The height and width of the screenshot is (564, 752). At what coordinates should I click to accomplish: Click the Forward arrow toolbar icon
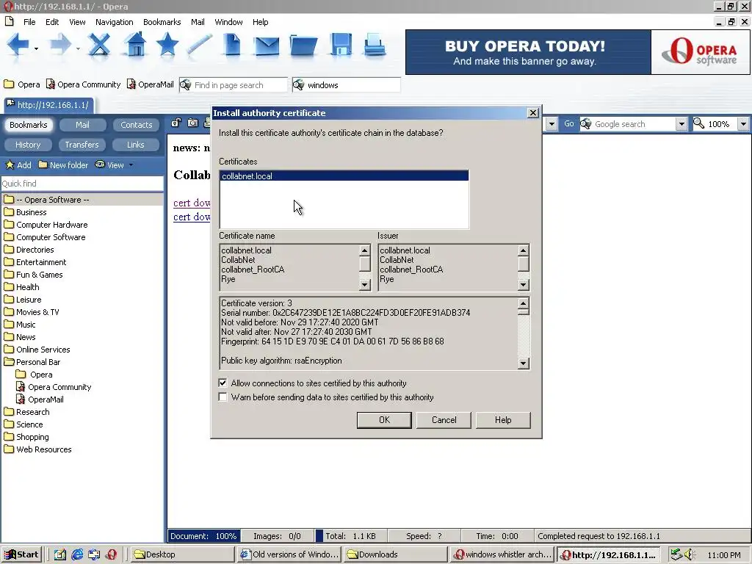point(60,45)
